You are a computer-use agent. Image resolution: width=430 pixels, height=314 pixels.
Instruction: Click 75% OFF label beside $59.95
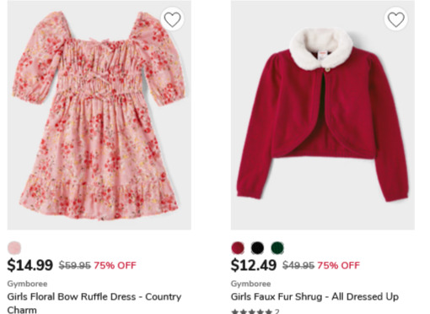(x=115, y=265)
